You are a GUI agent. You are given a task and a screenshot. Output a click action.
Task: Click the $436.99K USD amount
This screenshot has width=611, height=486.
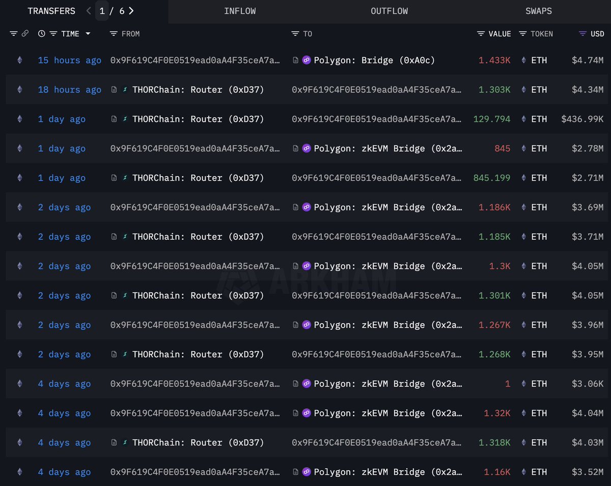(x=582, y=119)
